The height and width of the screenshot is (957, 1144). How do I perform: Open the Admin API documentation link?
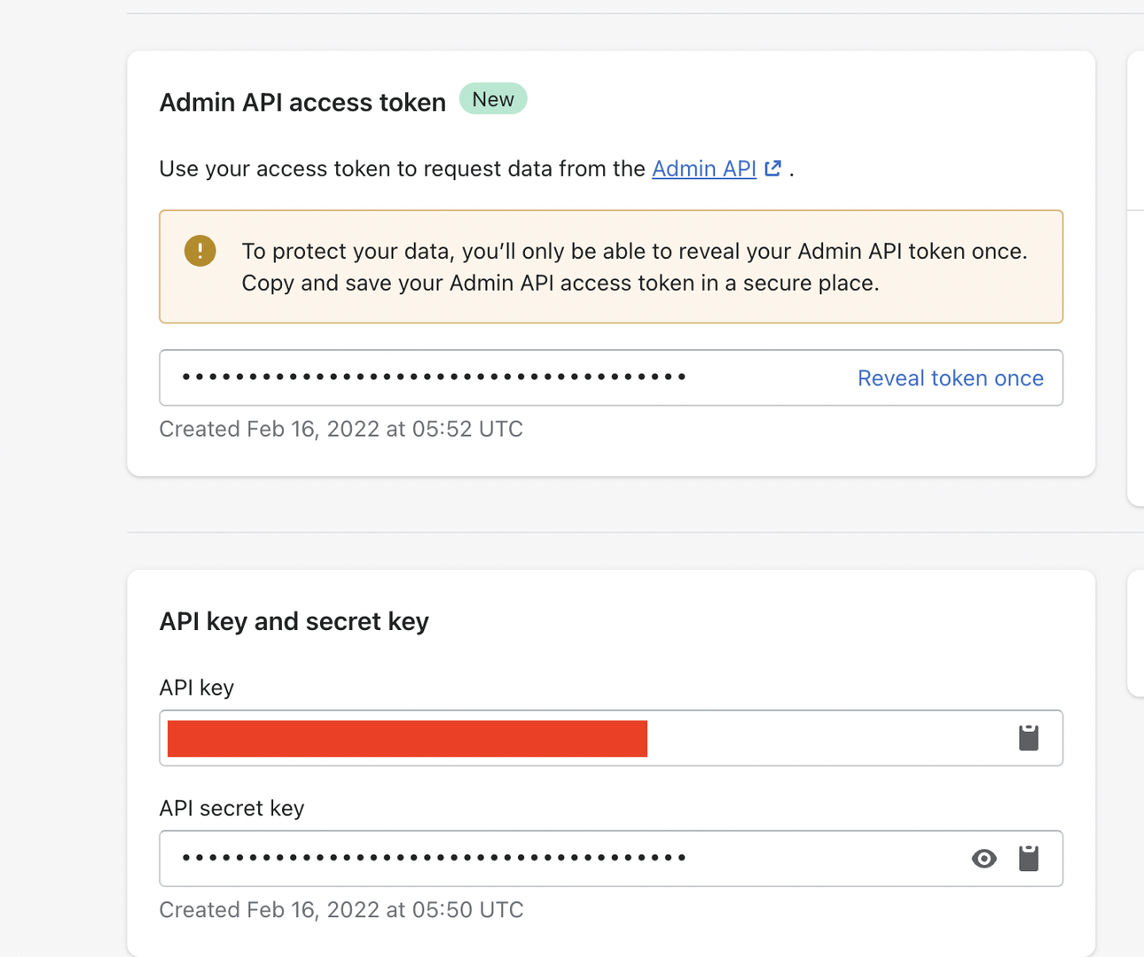coord(703,168)
